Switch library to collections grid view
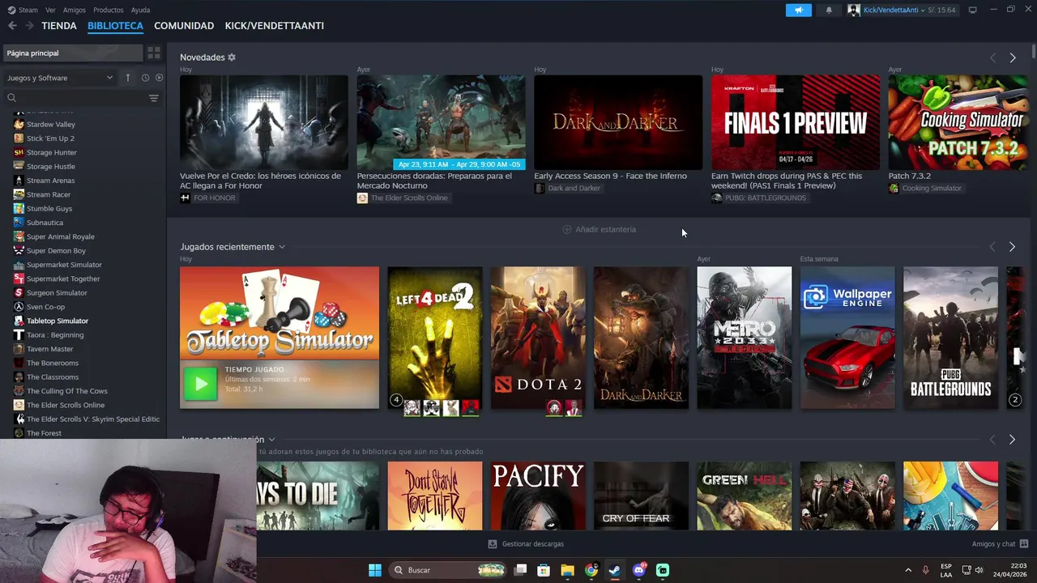Screen dimensions: 1037x583 click(154, 53)
